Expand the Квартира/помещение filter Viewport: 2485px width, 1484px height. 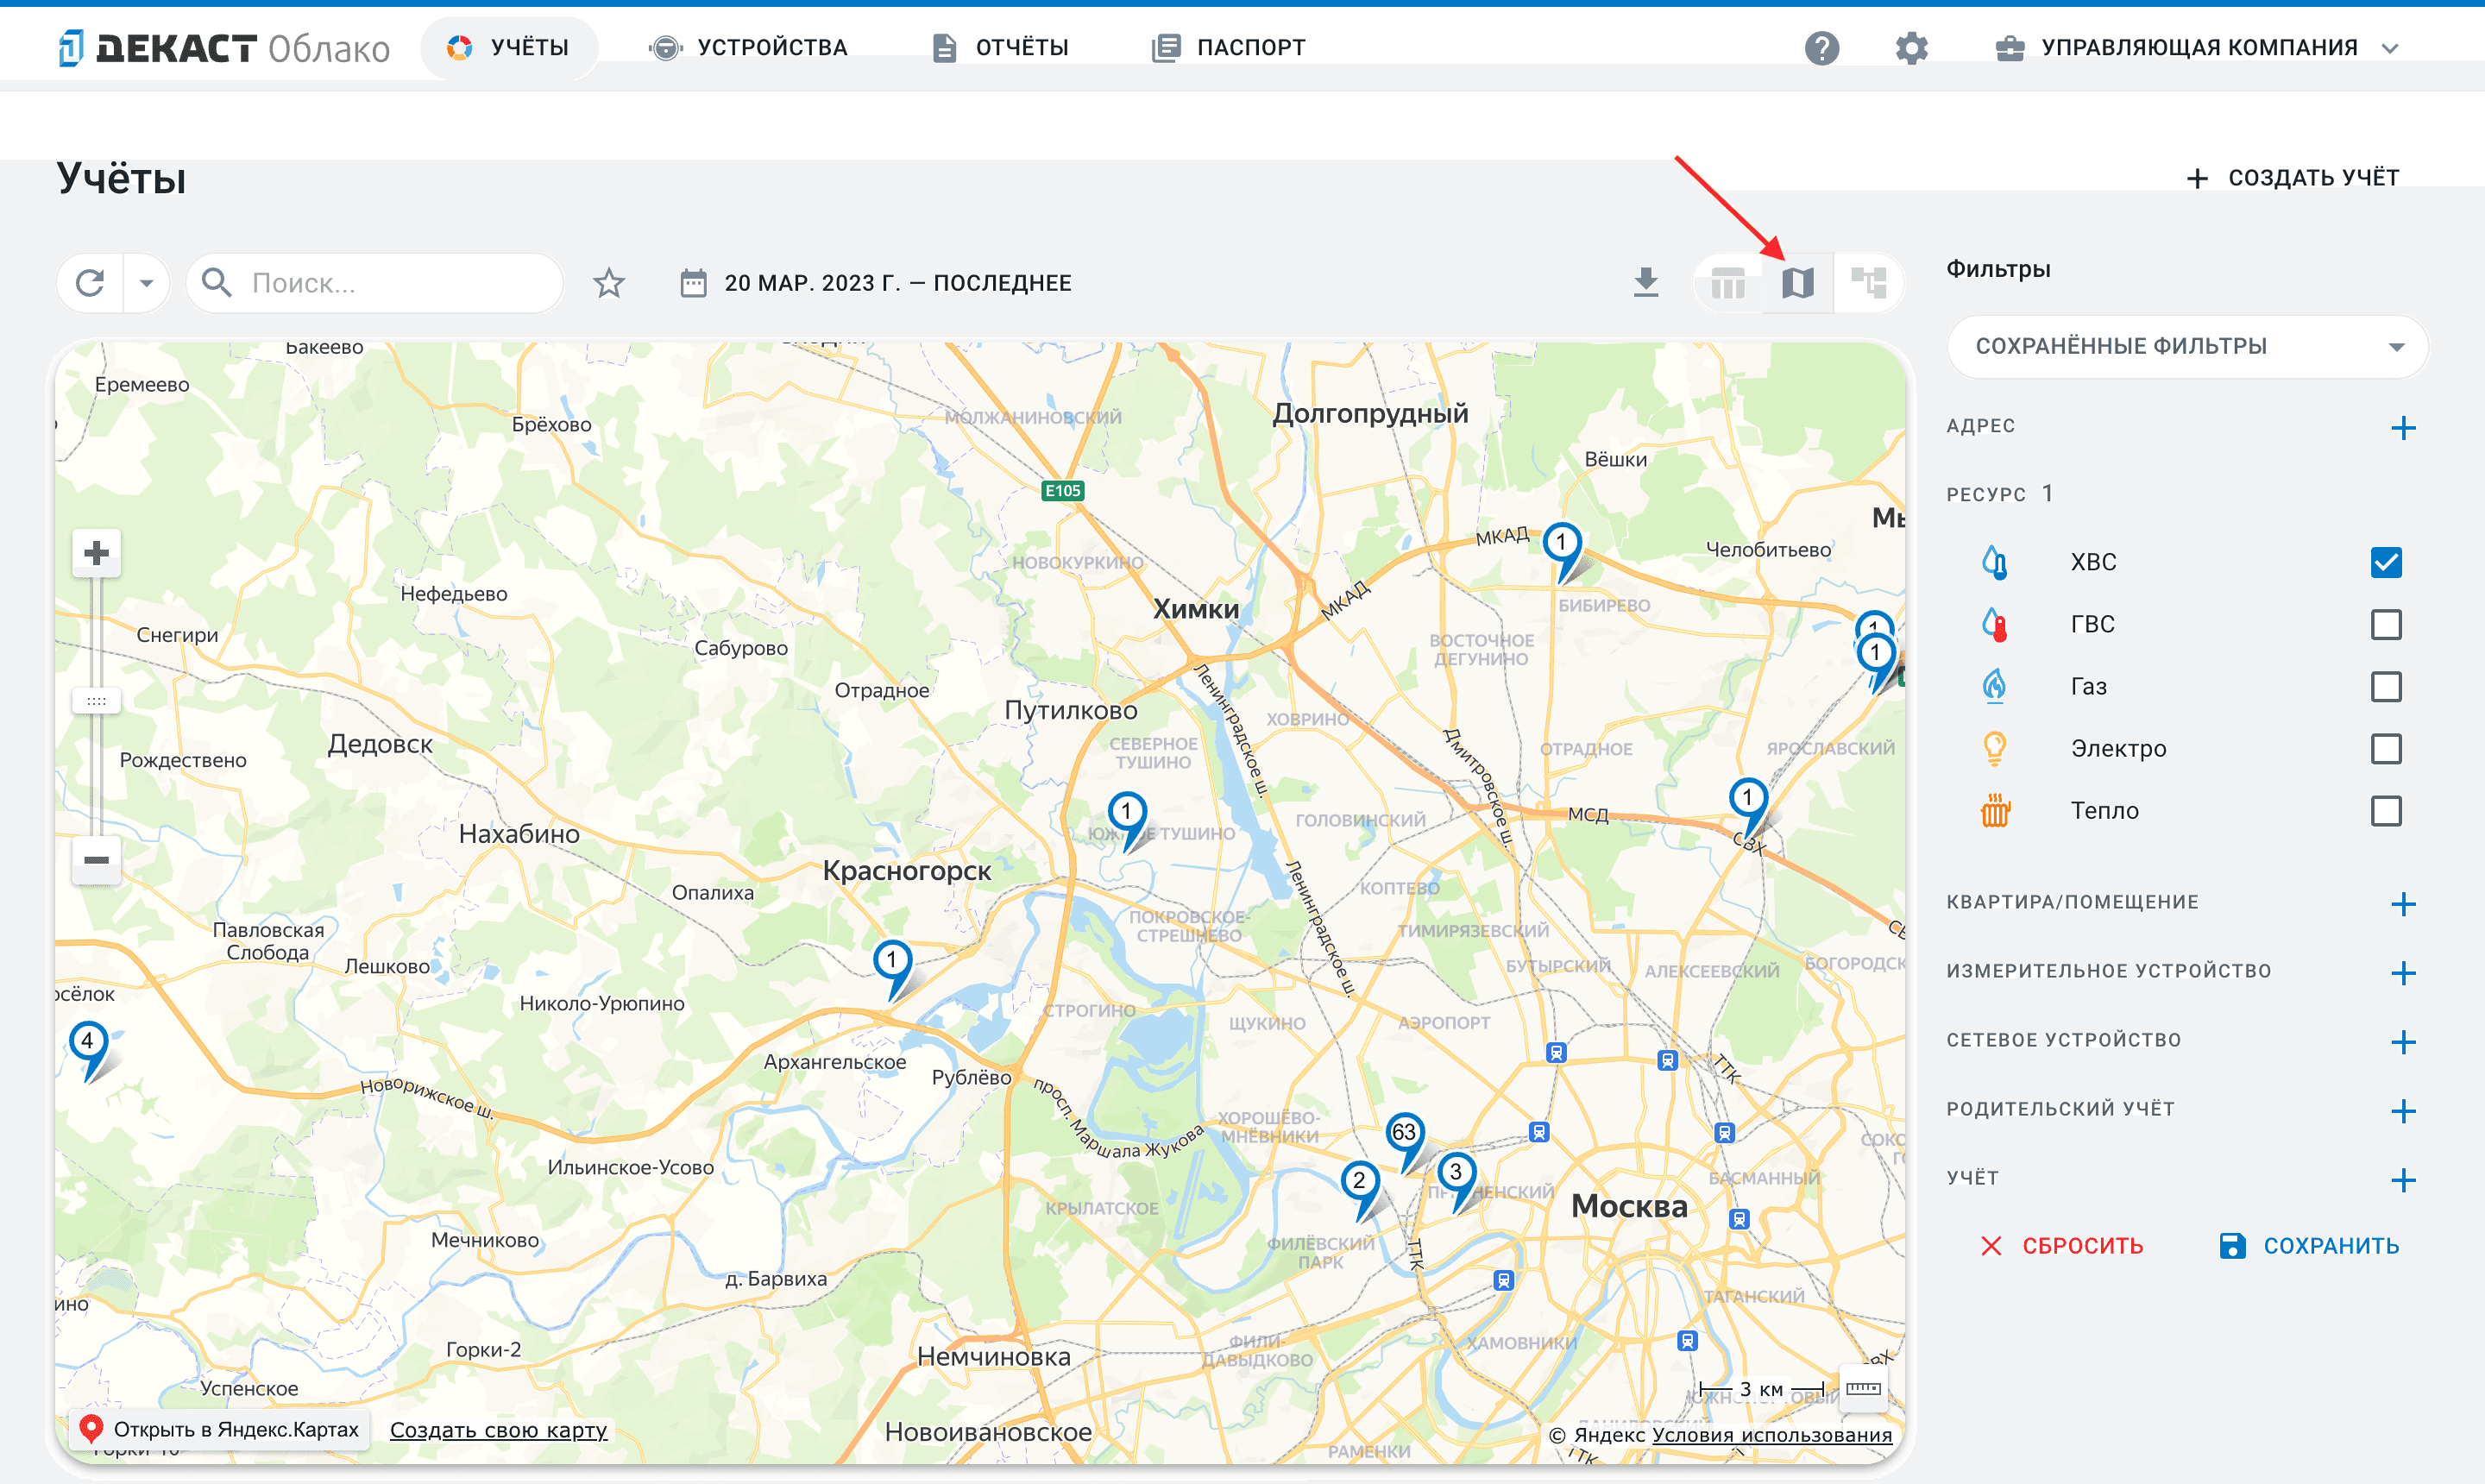tap(2403, 904)
